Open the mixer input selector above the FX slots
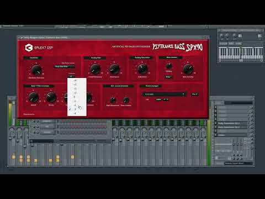Screen dimensions: 265x199 [x=238, y=103]
